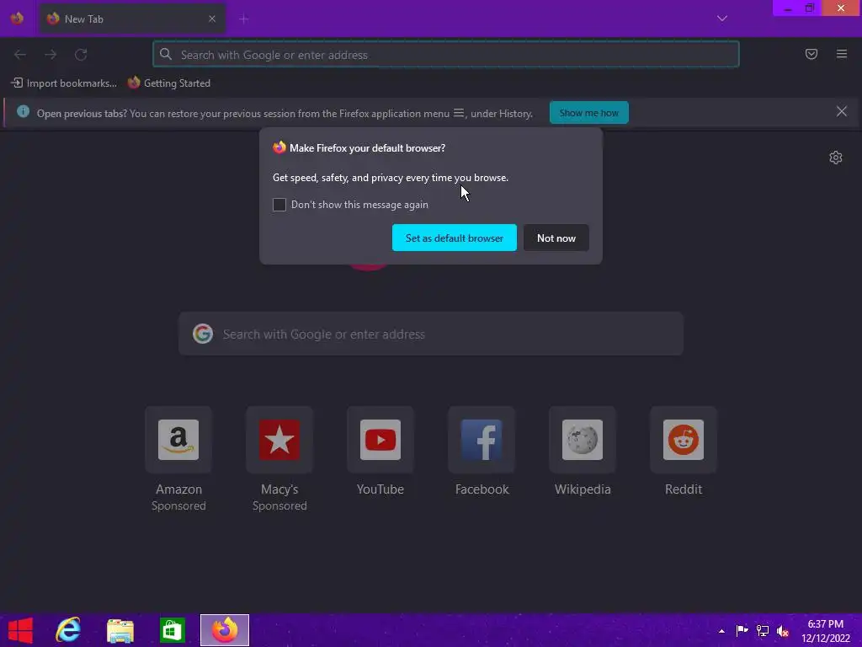Screen dimensions: 862x647
Task: Open the Action Center flag icon
Action: 742,630
